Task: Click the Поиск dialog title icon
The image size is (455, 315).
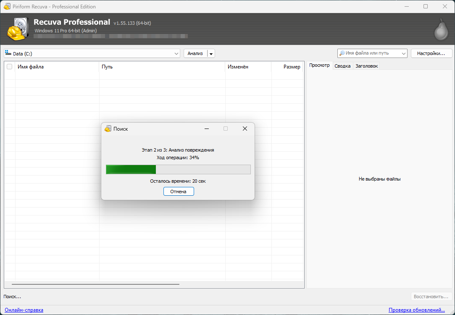Action: point(108,129)
